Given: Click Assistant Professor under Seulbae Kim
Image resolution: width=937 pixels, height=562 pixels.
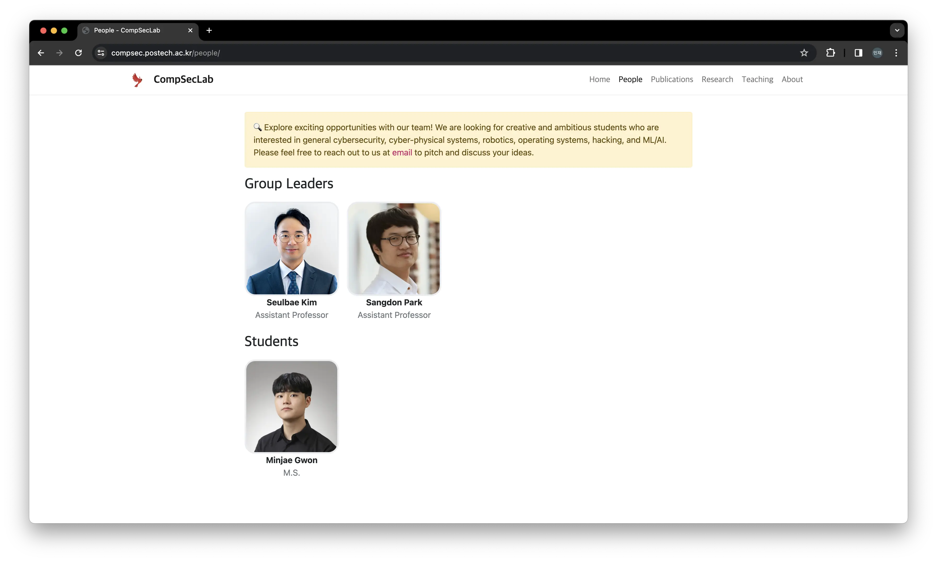Looking at the screenshot, I should (292, 315).
